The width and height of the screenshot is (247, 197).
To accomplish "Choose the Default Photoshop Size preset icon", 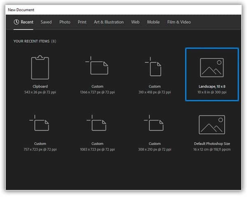I will 212,125.
